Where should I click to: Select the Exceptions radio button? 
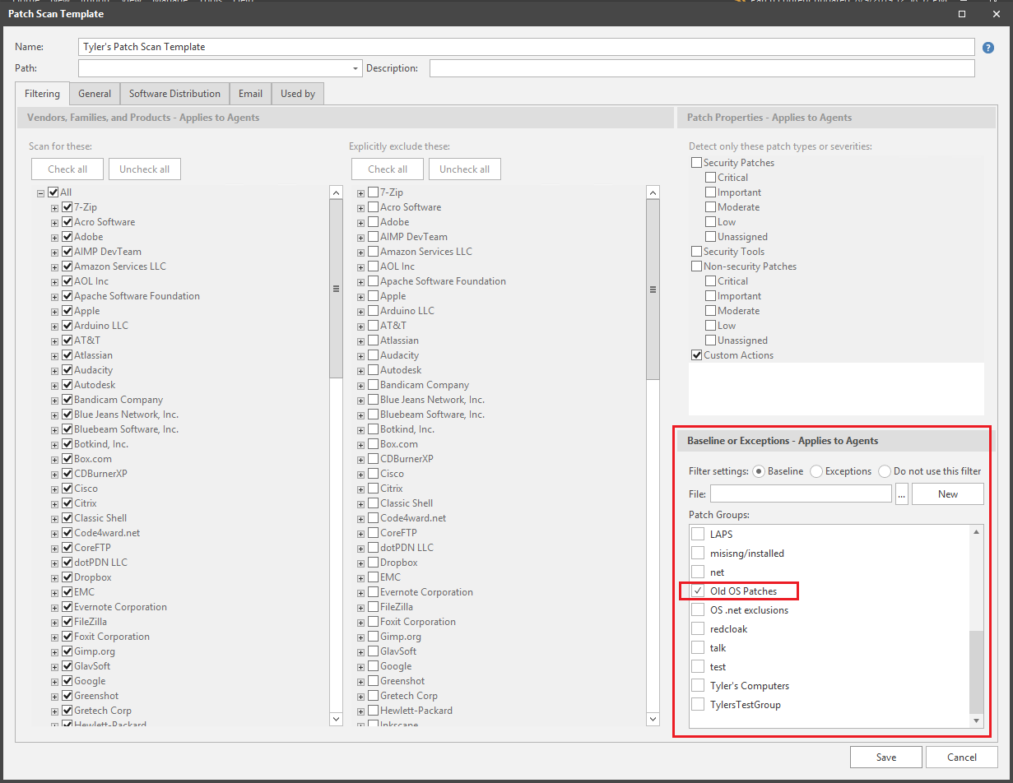pyautogui.click(x=816, y=472)
